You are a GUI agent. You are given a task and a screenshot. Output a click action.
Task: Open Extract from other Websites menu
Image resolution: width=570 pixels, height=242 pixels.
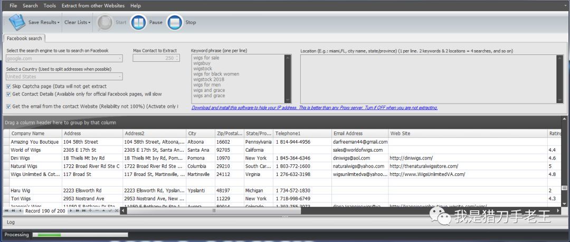(93, 5)
